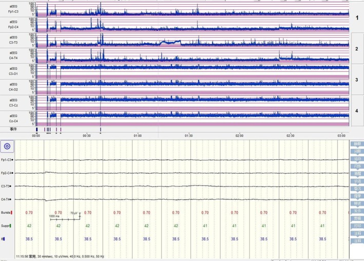364x261 pixels.
Task: Click the 01:30 timeline tick label
Action: pos(188,136)
